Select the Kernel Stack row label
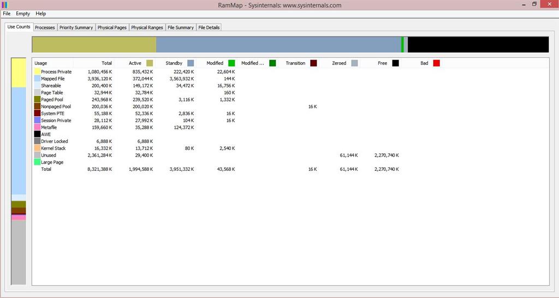 point(53,148)
